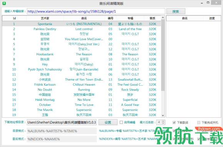Click the 搜索 search button
This screenshot has height=147, width=223.
pos(176,12)
